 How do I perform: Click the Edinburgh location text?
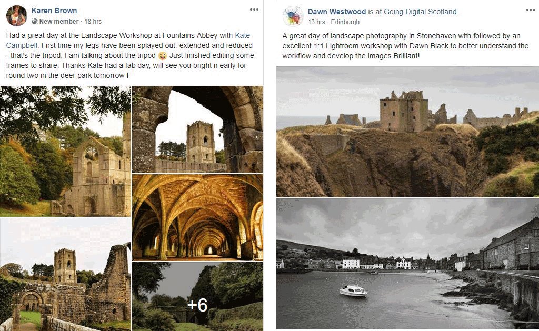[345, 22]
